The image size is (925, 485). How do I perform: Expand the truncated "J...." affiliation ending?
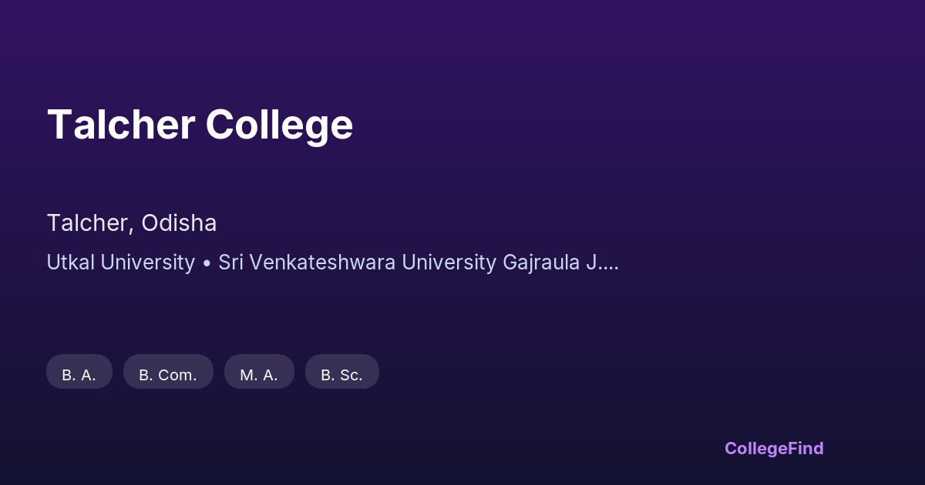[602, 263]
